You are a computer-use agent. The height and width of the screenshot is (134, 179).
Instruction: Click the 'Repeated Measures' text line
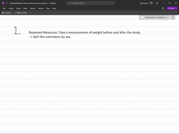pos(84,32)
